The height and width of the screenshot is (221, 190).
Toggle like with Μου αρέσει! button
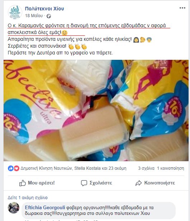pos(37,183)
